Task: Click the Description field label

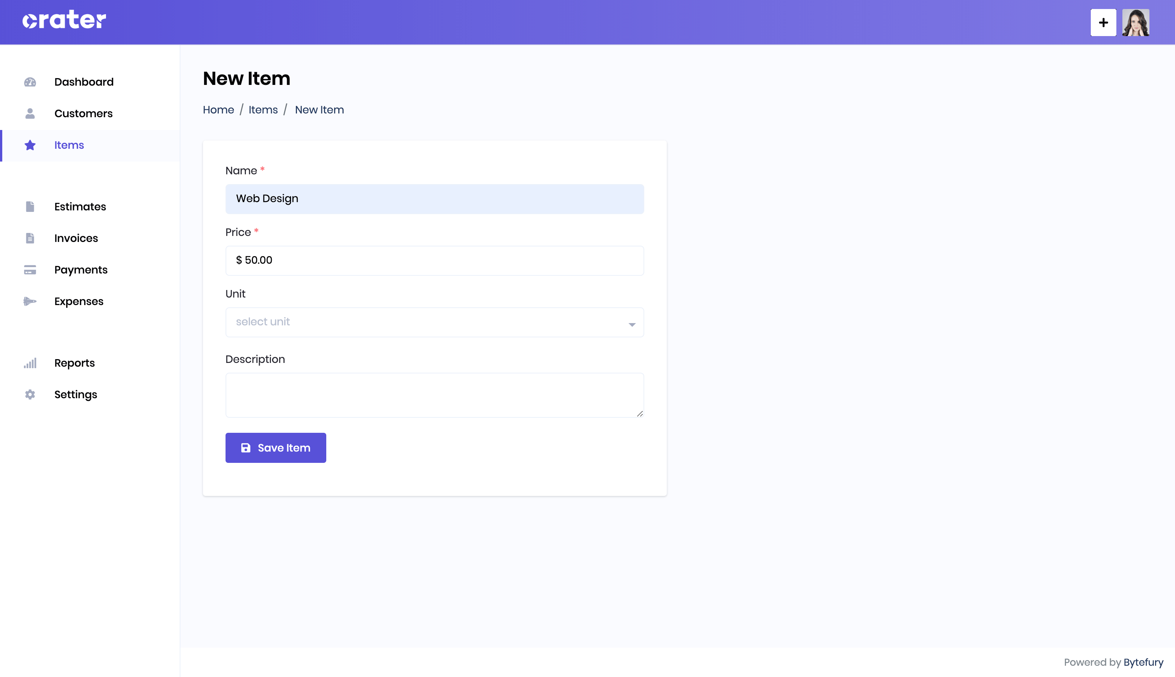Action: point(255,360)
